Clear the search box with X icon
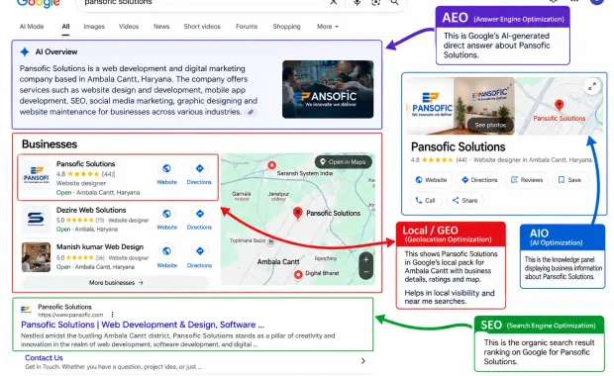This screenshot has width=614, height=376. [x=333, y=2]
